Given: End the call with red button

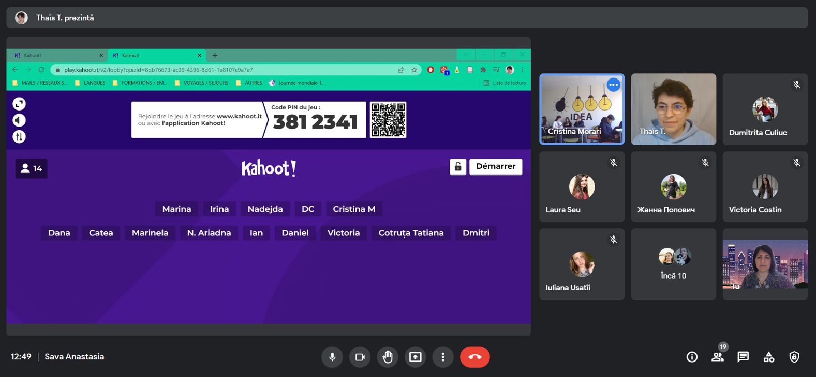Looking at the screenshot, I should (x=474, y=357).
